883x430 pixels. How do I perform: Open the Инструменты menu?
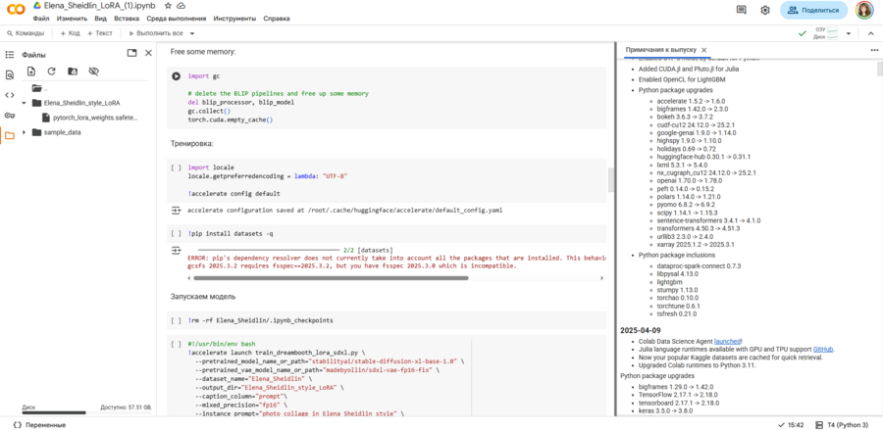click(234, 19)
